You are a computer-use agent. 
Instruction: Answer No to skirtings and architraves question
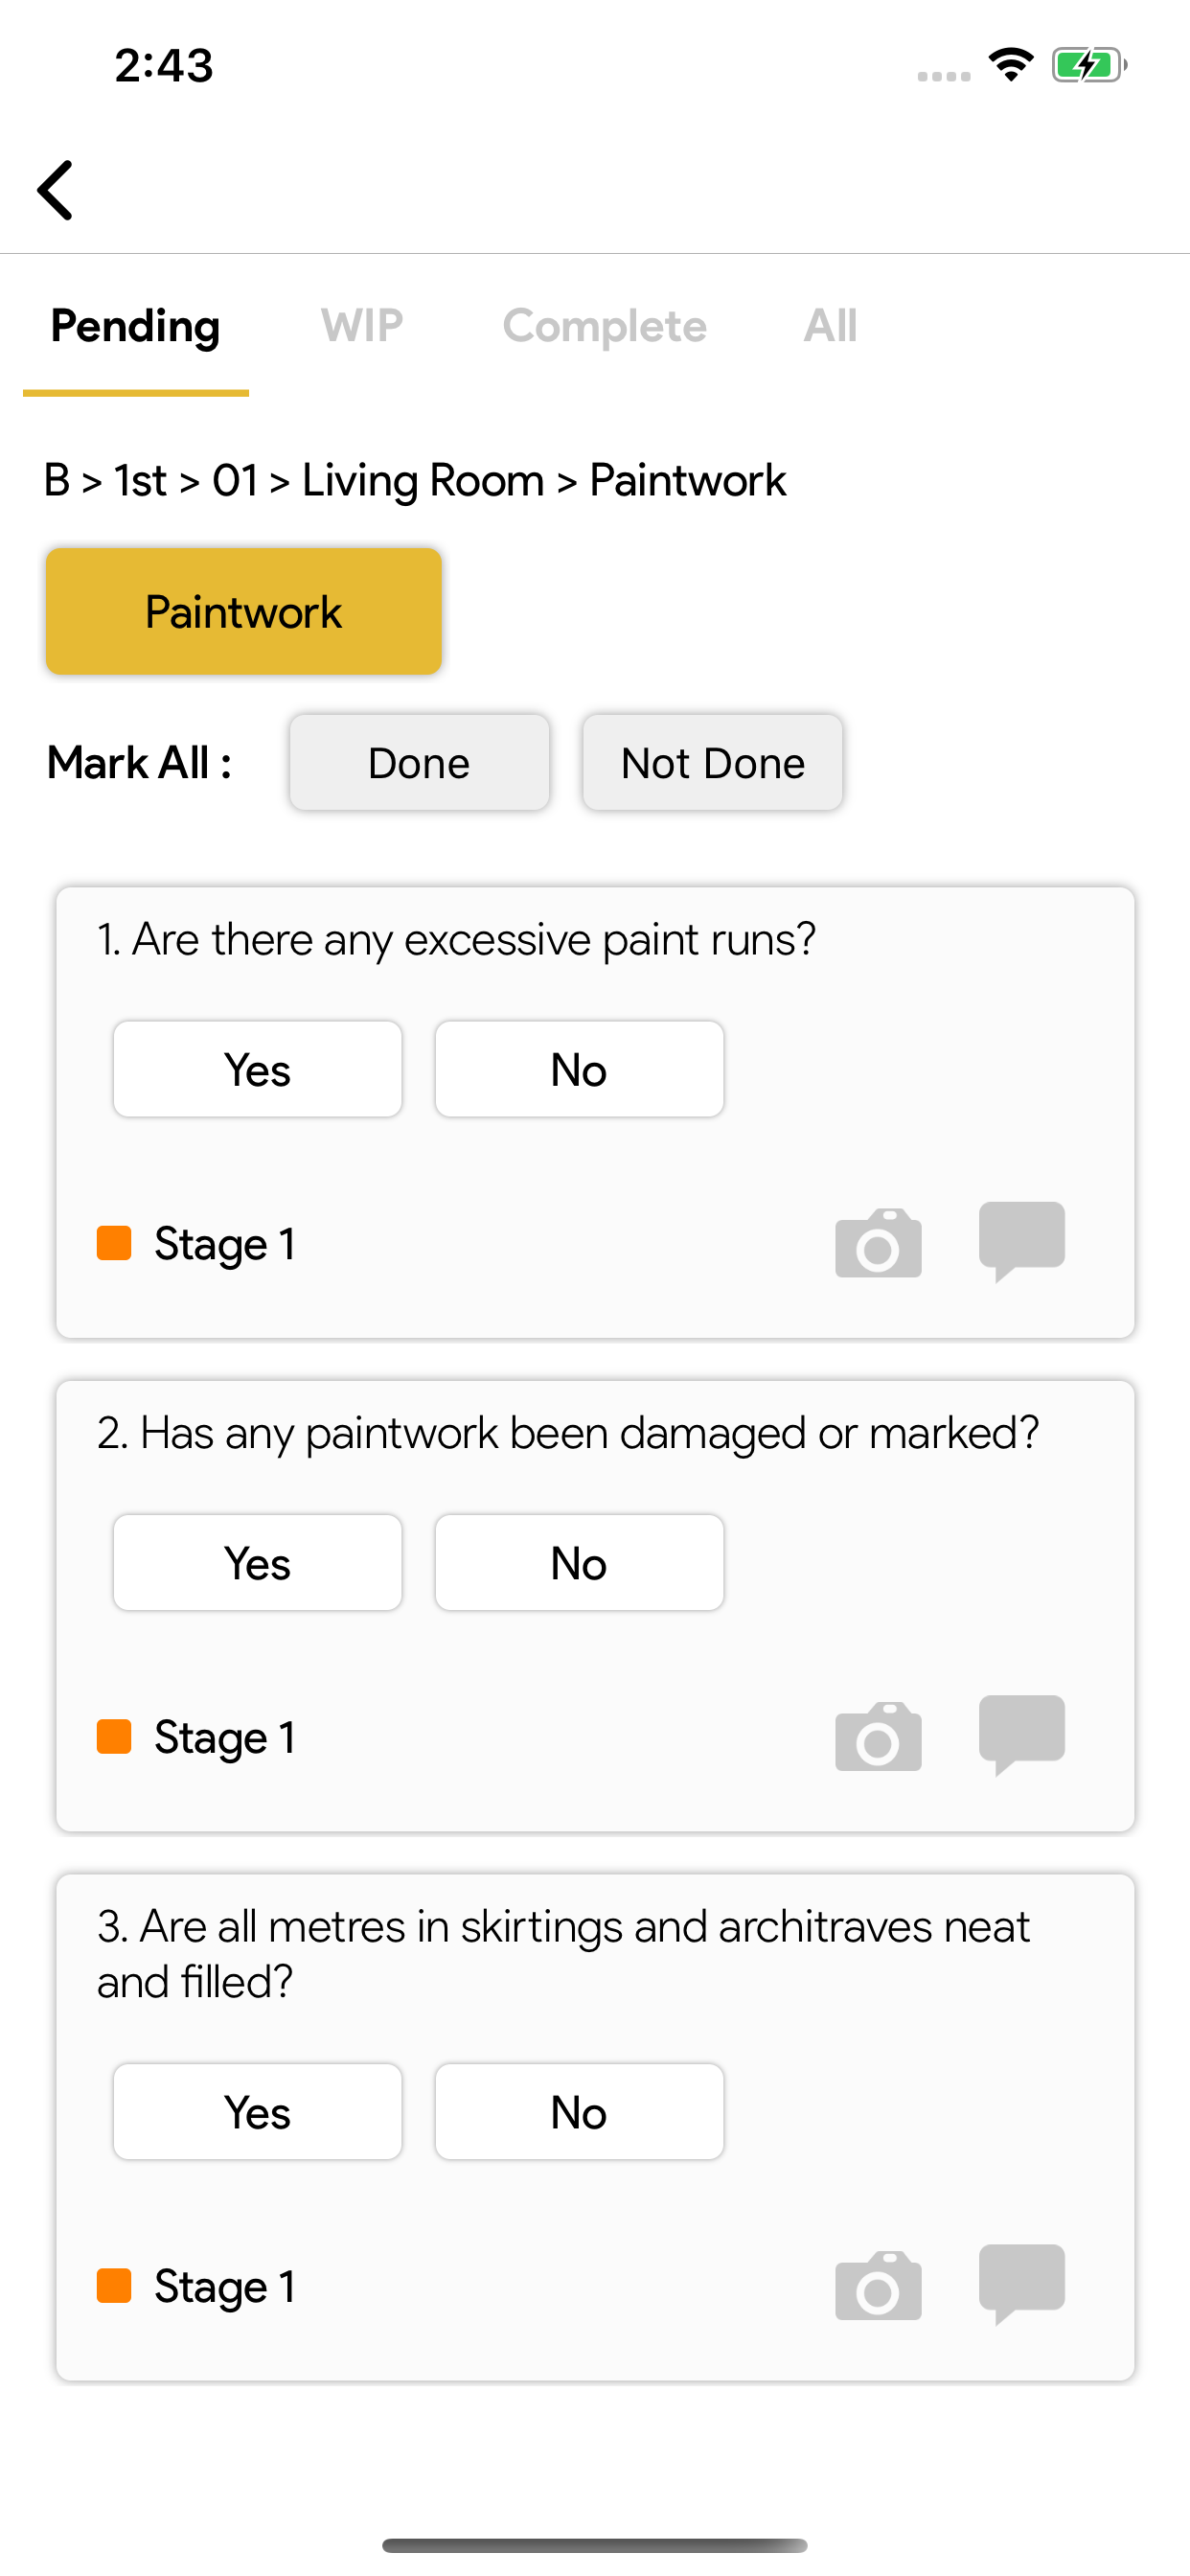[x=579, y=2112]
